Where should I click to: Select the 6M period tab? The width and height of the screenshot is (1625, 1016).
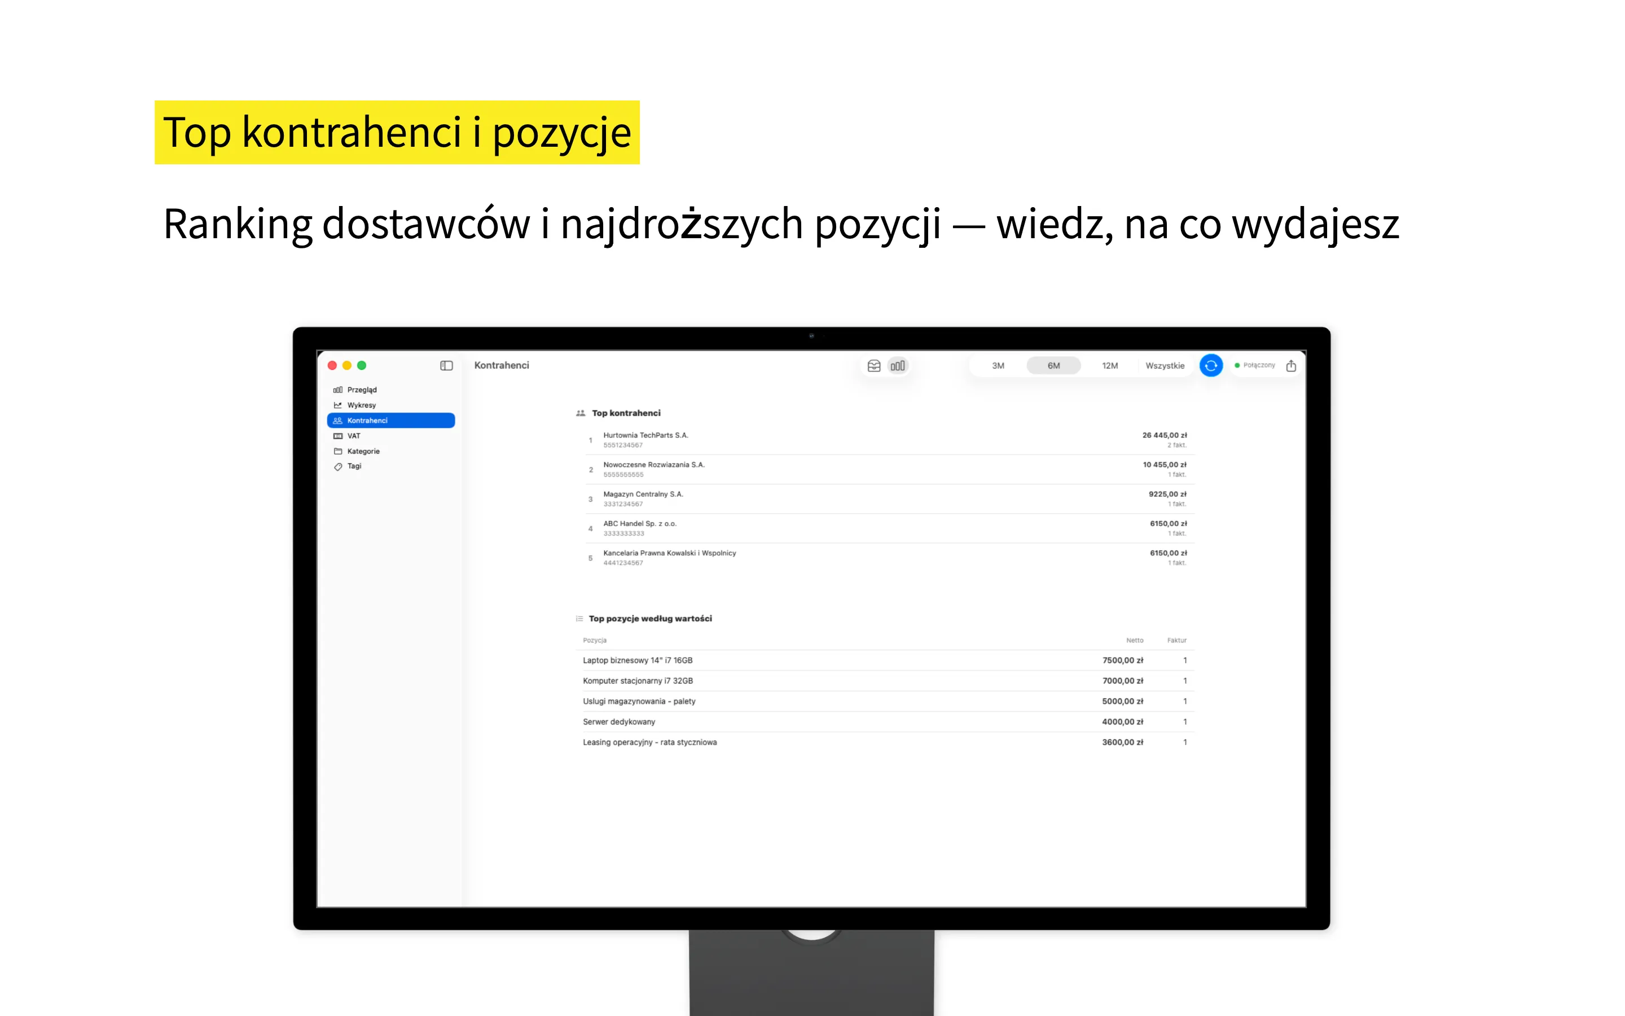pos(1053,365)
